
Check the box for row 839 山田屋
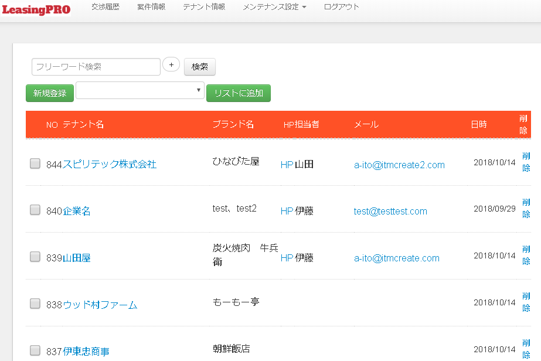[x=35, y=257]
